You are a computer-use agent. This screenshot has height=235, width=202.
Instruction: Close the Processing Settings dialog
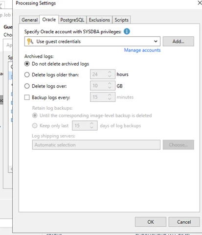(200, 3)
